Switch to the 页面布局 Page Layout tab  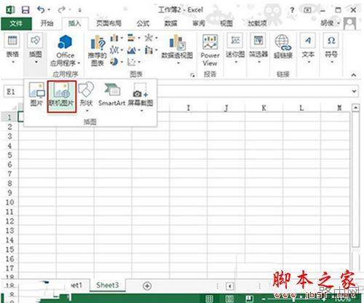(x=108, y=23)
